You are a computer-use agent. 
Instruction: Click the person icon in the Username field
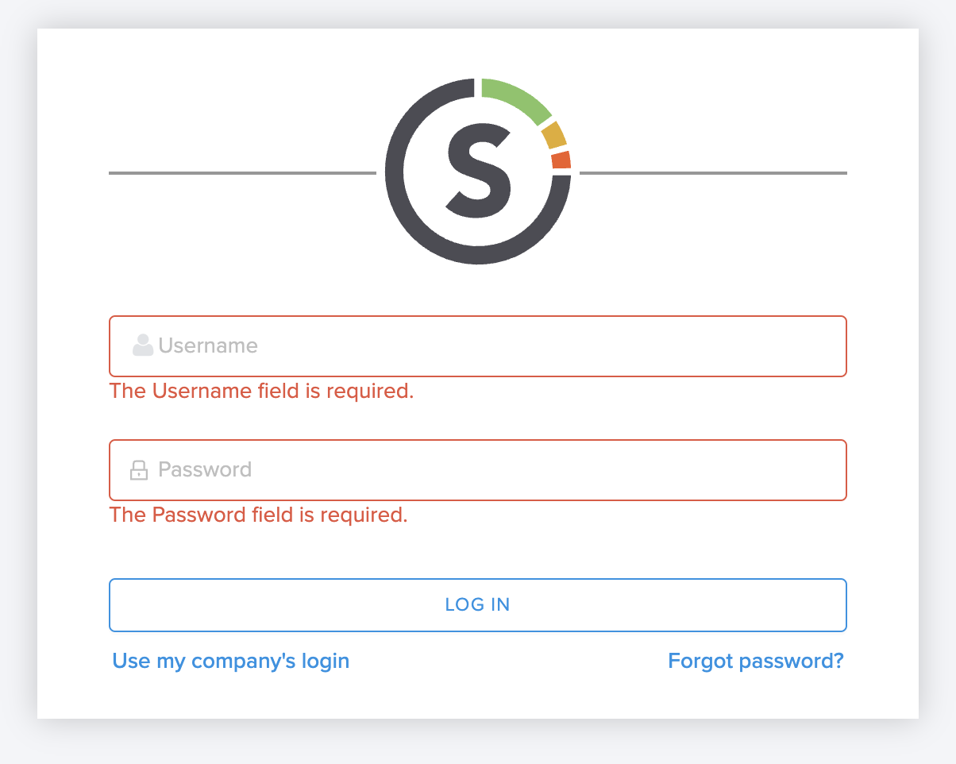pos(142,345)
